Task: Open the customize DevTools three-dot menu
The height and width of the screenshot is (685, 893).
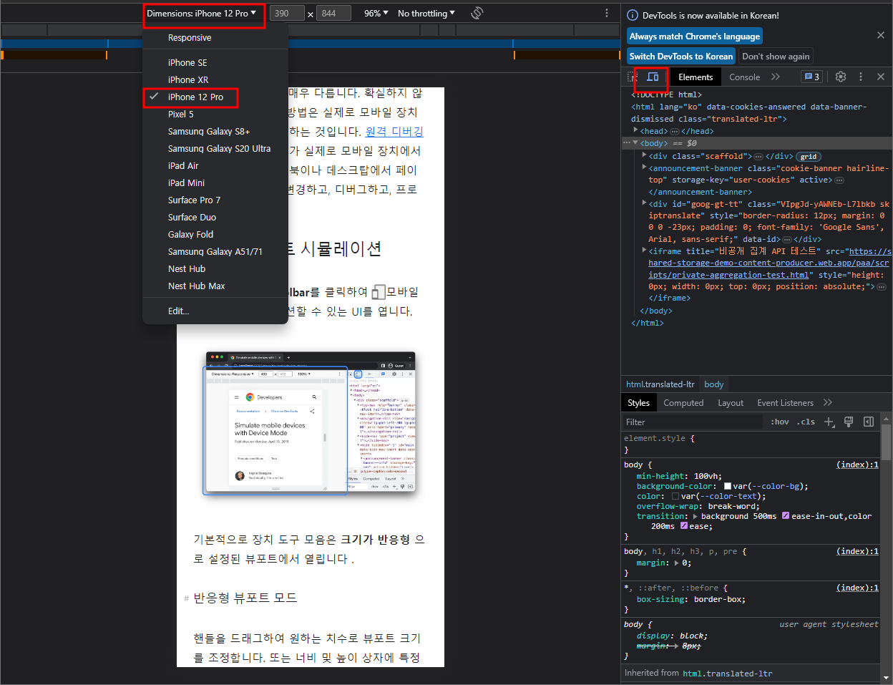Action: pyautogui.click(x=861, y=77)
